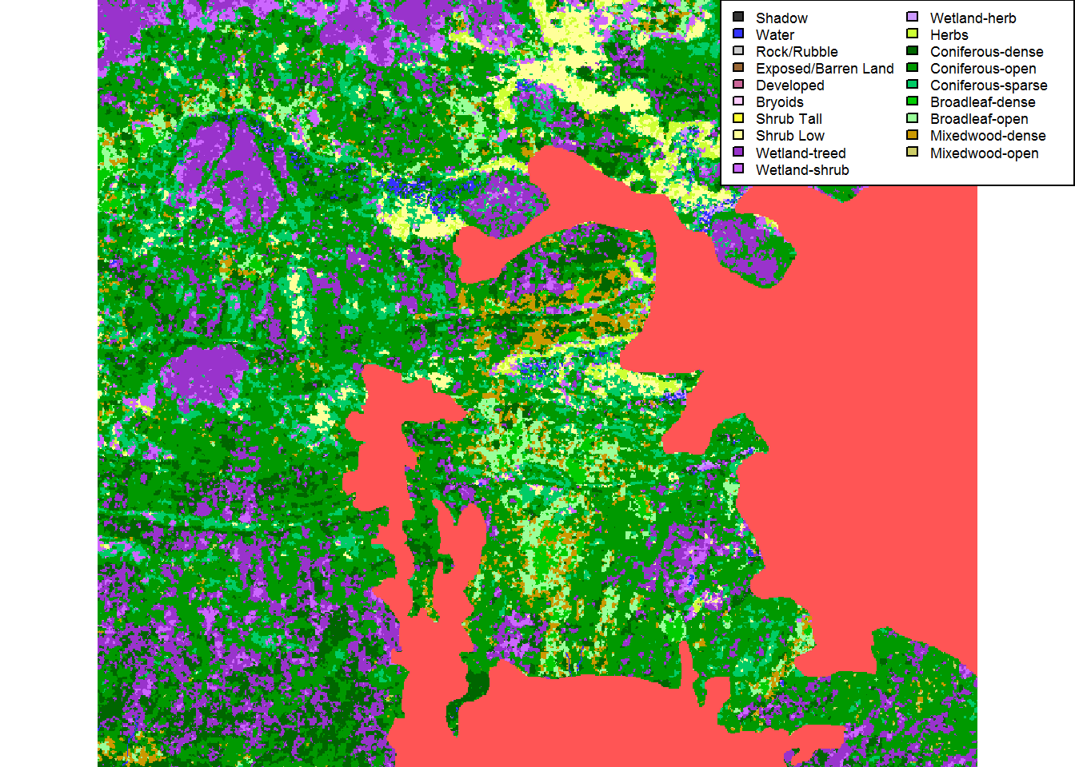Click the Bryoids legend label
Image resolution: width=1075 pixels, height=767 pixels.
[x=779, y=102]
